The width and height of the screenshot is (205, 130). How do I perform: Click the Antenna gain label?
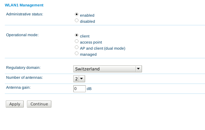tap(18, 87)
